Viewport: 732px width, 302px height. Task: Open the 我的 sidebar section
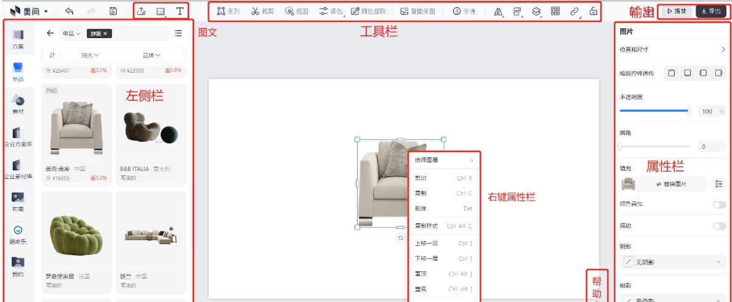[18, 267]
